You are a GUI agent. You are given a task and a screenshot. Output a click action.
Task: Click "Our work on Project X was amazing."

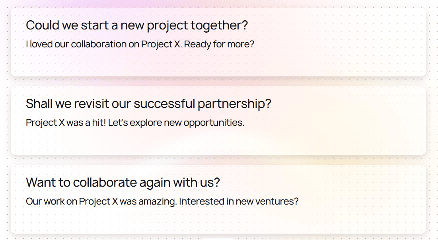(x=101, y=201)
